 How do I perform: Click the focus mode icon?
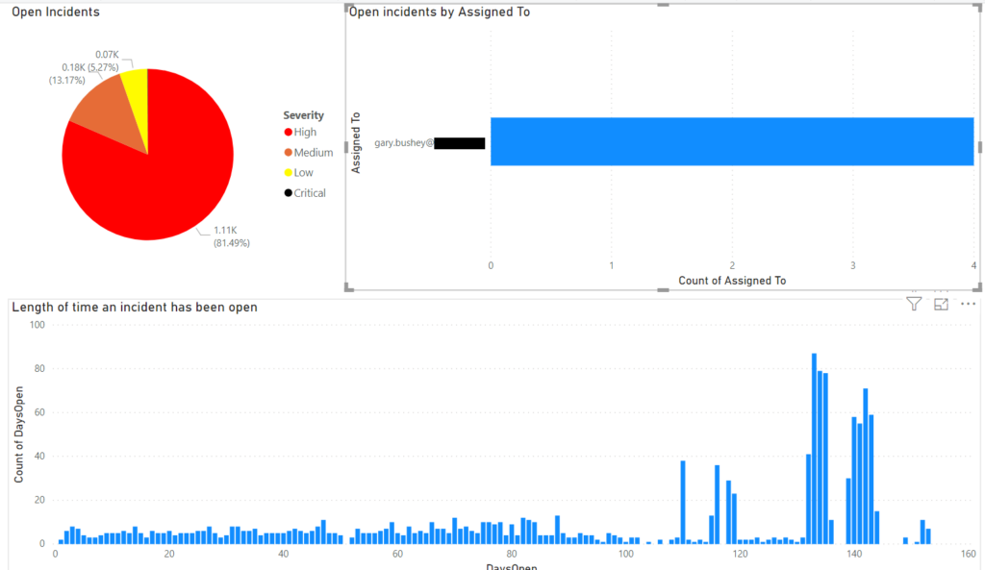(x=941, y=305)
